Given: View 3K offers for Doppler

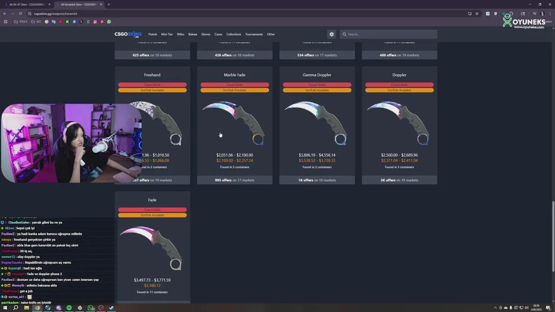Looking at the screenshot, I should [x=399, y=180].
